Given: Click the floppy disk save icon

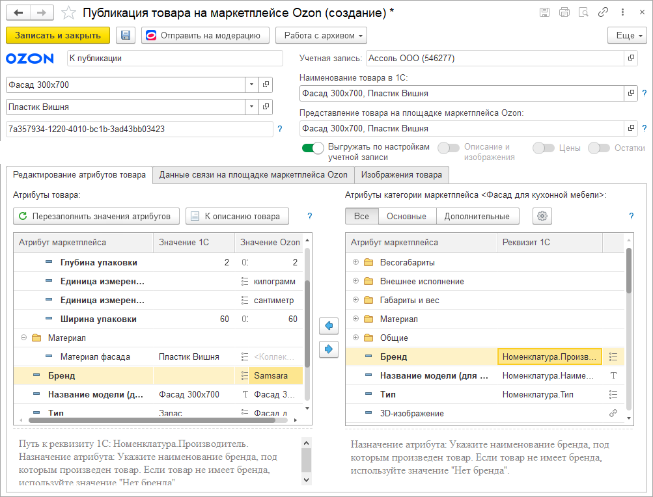Looking at the screenshot, I should 126,35.
